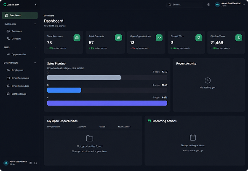The width and height of the screenshot is (248, 171).
Task: Open the Dashboard menu item
Action: (20, 16)
